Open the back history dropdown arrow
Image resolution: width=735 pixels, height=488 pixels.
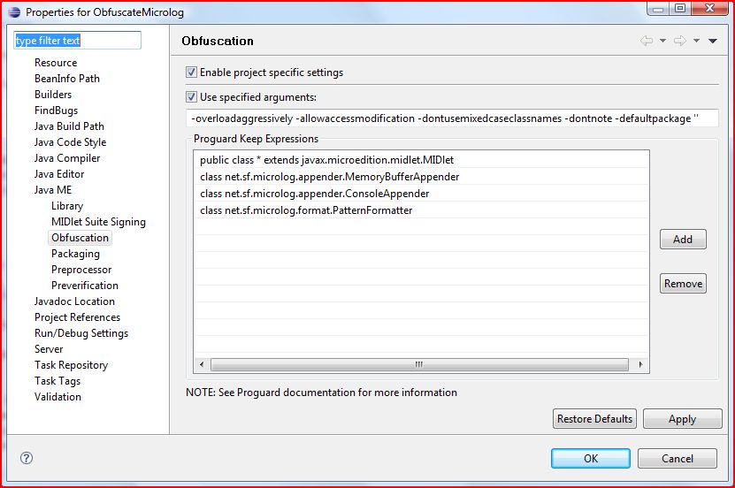pyautogui.click(x=662, y=41)
